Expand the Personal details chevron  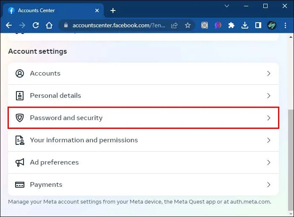(269, 96)
